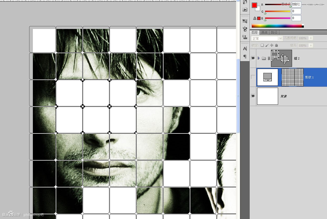Image resolution: width=327 pixels, height=219 pixels.
Task: Hide the 组 2 group layer
Action: 253,58
